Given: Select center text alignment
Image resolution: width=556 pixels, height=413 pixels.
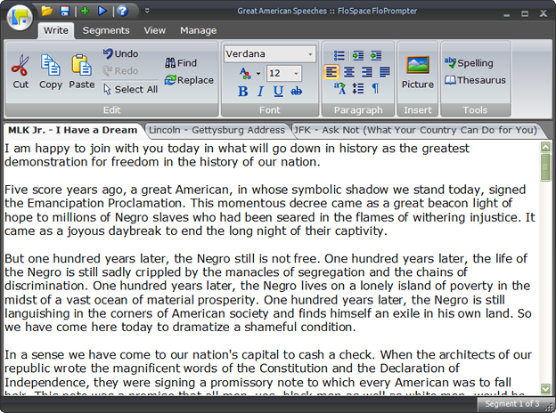Looking at the screenshot, I should click(349, 72).
